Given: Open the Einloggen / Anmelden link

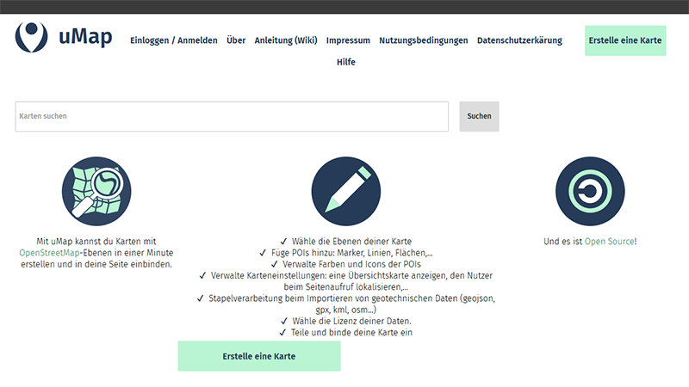Looking at the screenshot, I should [x=174, y=40].
